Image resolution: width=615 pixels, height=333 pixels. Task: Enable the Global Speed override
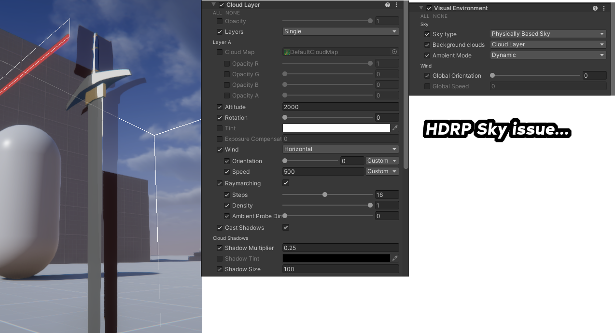coord(427,86)
